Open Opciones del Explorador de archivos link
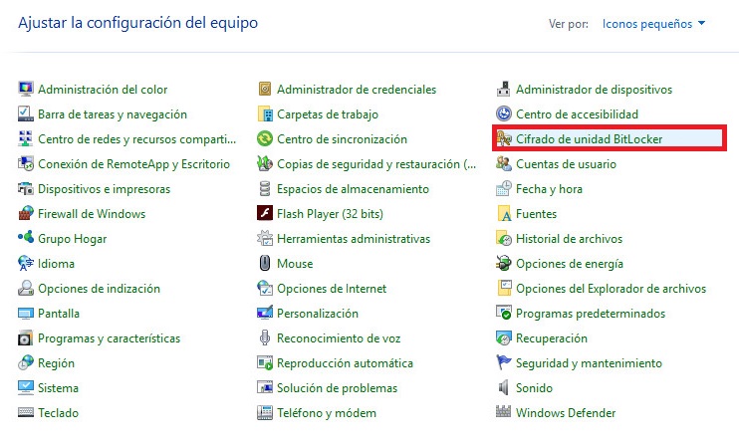739x448 pixels. 611,289
